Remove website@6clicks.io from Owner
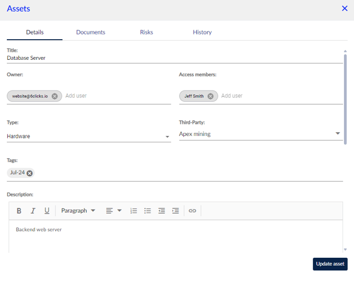The width and height of the screenshot is (354, 281). coord(54,96)
